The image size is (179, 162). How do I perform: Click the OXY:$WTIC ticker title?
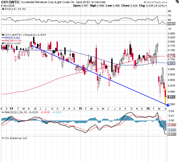click(x=10, y=2)
